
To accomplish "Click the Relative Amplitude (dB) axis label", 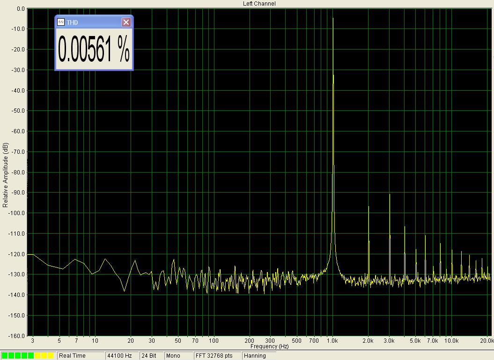I will (5, 175).
